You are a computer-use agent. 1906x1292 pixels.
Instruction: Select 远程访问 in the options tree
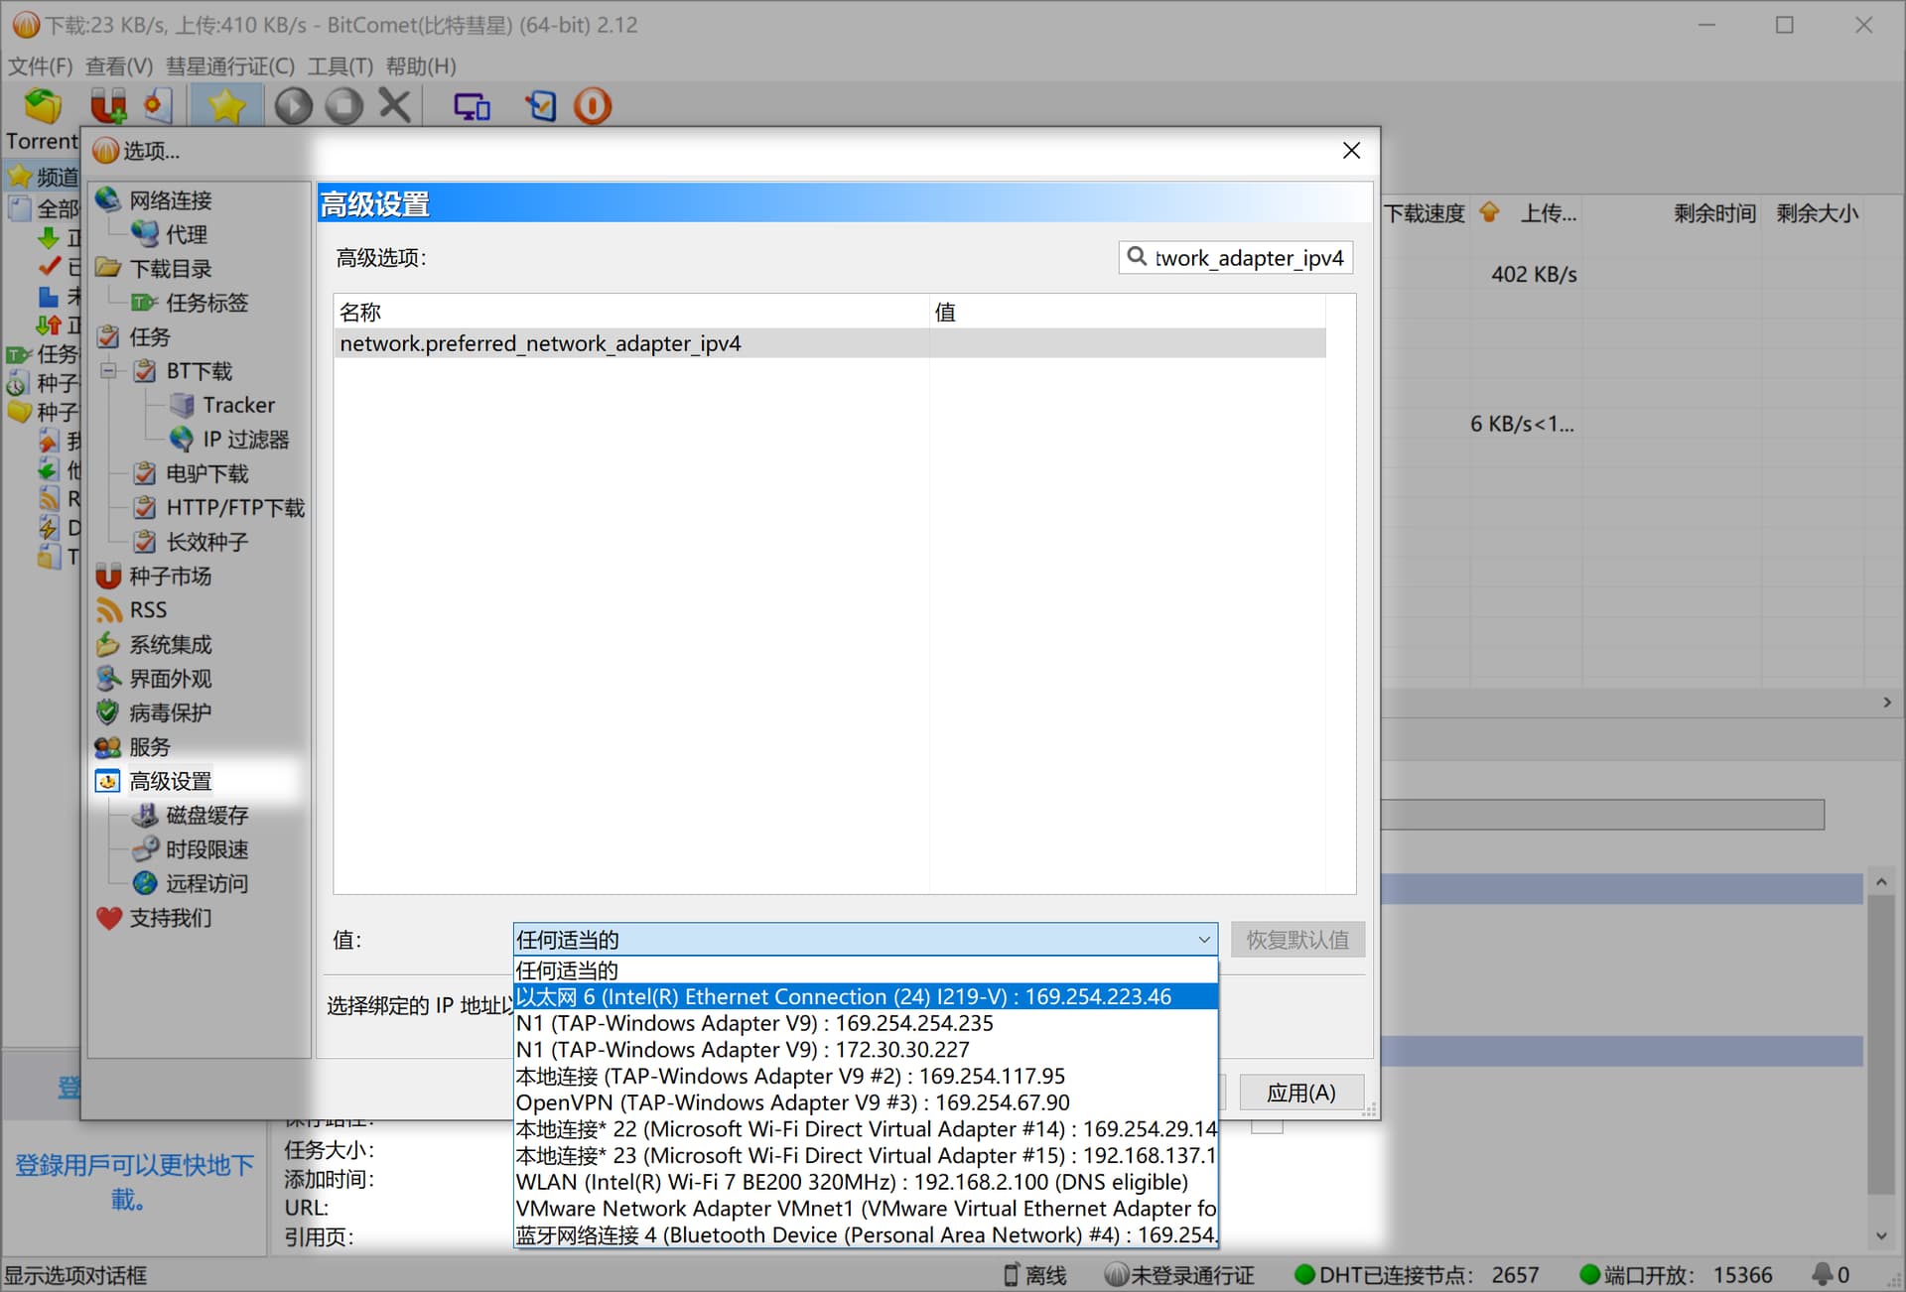206,883
